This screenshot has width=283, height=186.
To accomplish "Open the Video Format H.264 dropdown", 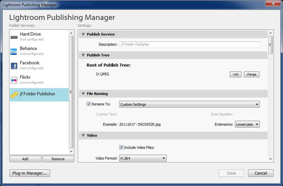I will click(143, 158).
